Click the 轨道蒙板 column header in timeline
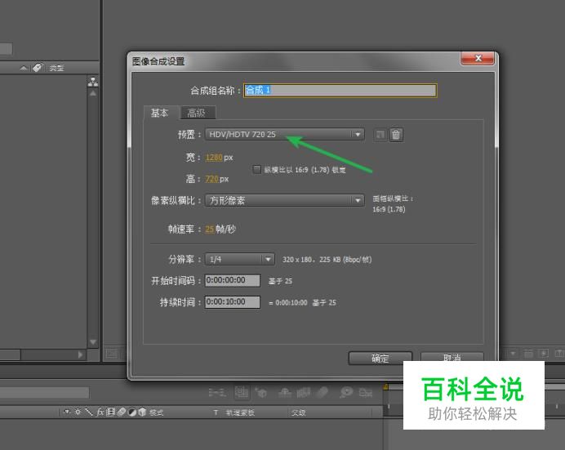Image resolution: width=565 pixels, height=450 pixels. [x=240, y=412]
